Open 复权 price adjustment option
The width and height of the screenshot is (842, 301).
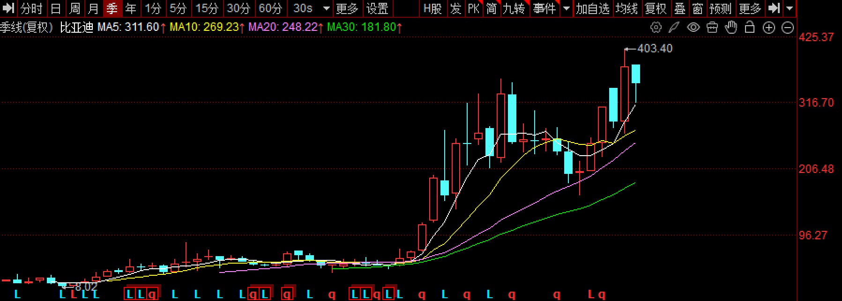tap(656, 8)
